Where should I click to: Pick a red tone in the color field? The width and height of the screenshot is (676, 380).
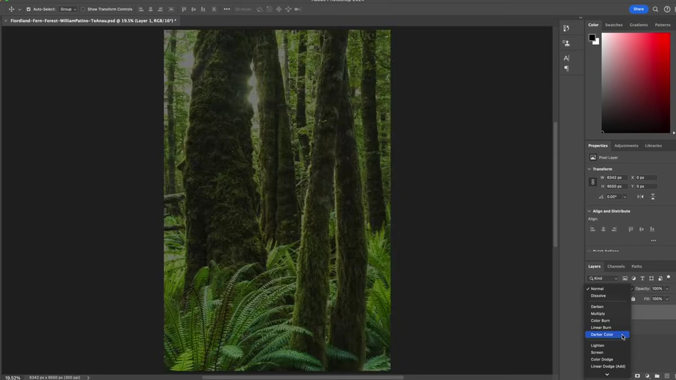click(635, 83)
